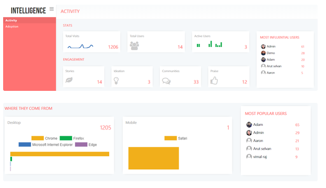Click the Praise thumbs-up icon

coord(214,80)
